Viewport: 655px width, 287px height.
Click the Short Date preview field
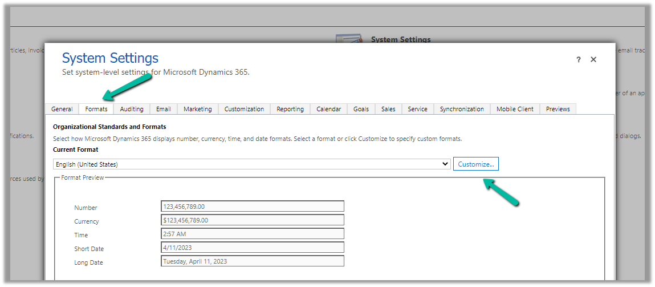point(253,248)
